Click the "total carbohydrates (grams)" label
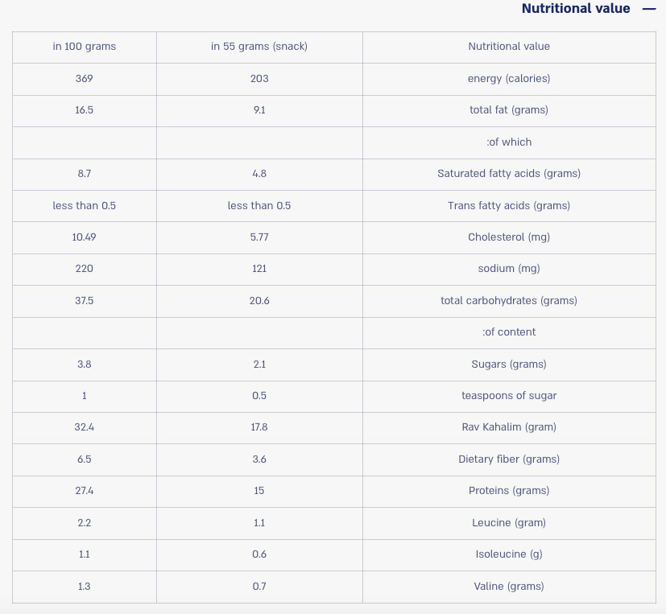The width and height of the screenshot is (666, 614). (509, 301)
